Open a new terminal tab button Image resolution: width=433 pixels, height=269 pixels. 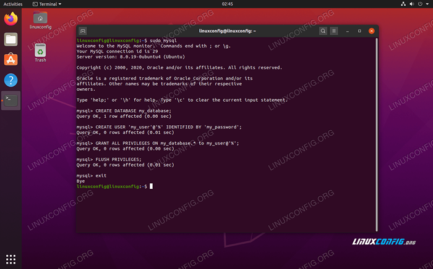click(x=83, y=31)
